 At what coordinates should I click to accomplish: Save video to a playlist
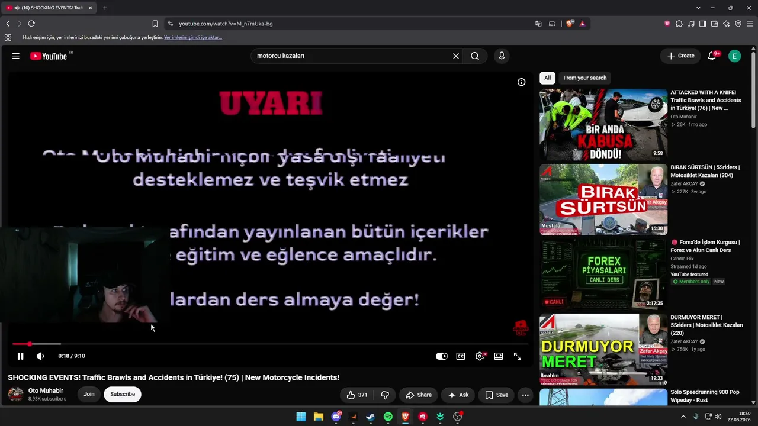pyautogui.click(x=496, y=395)
